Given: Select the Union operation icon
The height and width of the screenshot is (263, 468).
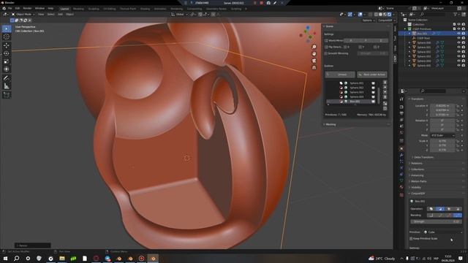Looking at the screenshot, I should 431,209.
